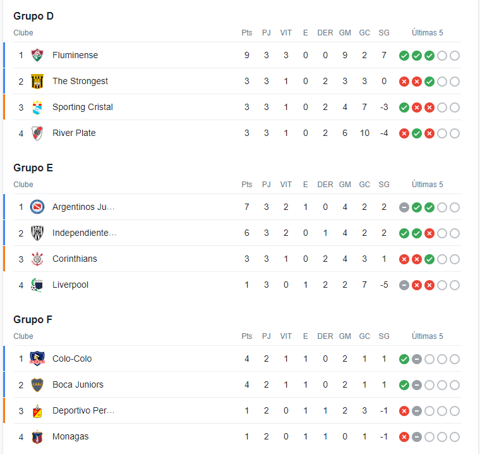Click the Monagas club shield
This screenshot has width=480, height=454.
pos(37,437)
